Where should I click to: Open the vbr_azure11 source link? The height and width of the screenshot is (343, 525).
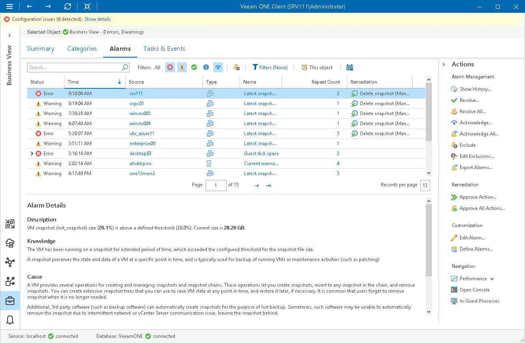coord(142,134)
